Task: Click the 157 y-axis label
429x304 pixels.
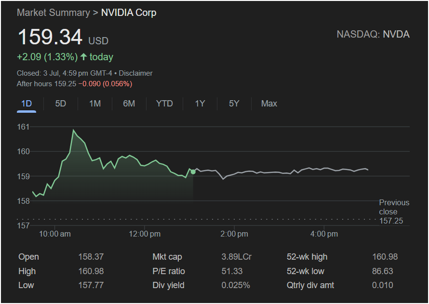Action: tap(23, 225)
